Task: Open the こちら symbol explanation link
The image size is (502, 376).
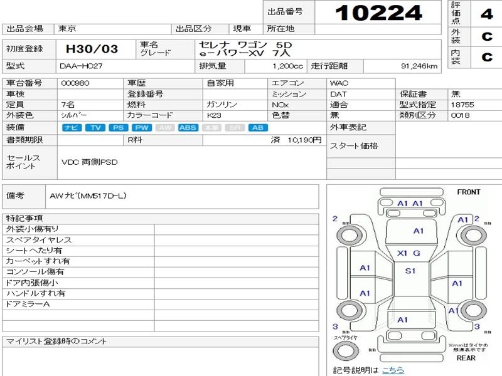Action: pos(393,370)
